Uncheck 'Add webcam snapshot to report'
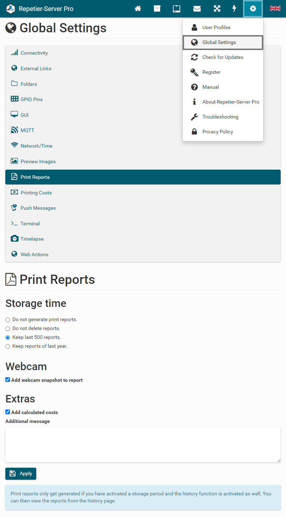Screen dimensions: 286x517 coord(8,380)
